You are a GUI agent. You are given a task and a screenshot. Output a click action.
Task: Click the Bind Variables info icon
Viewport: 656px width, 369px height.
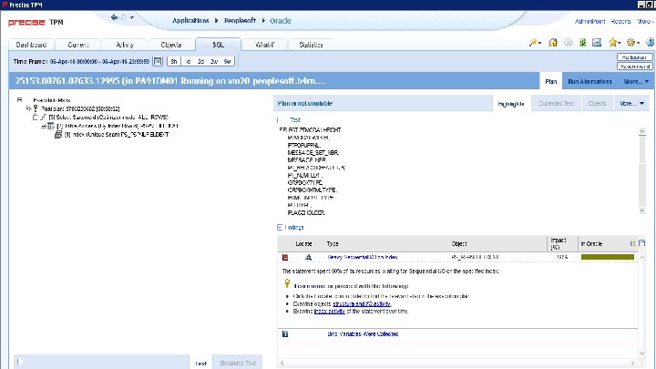(x=285, y=333)
